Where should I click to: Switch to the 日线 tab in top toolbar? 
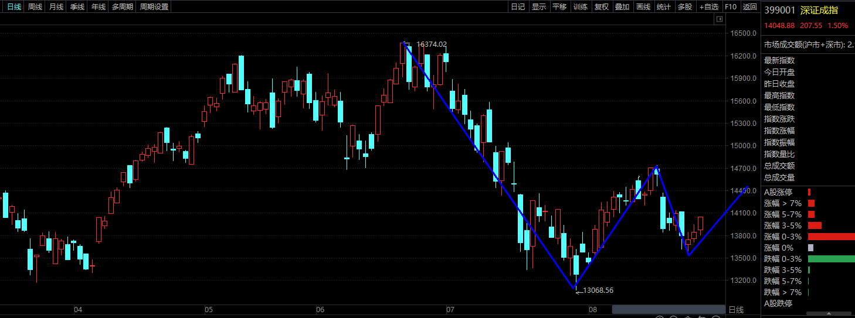(x=14, y=7)
